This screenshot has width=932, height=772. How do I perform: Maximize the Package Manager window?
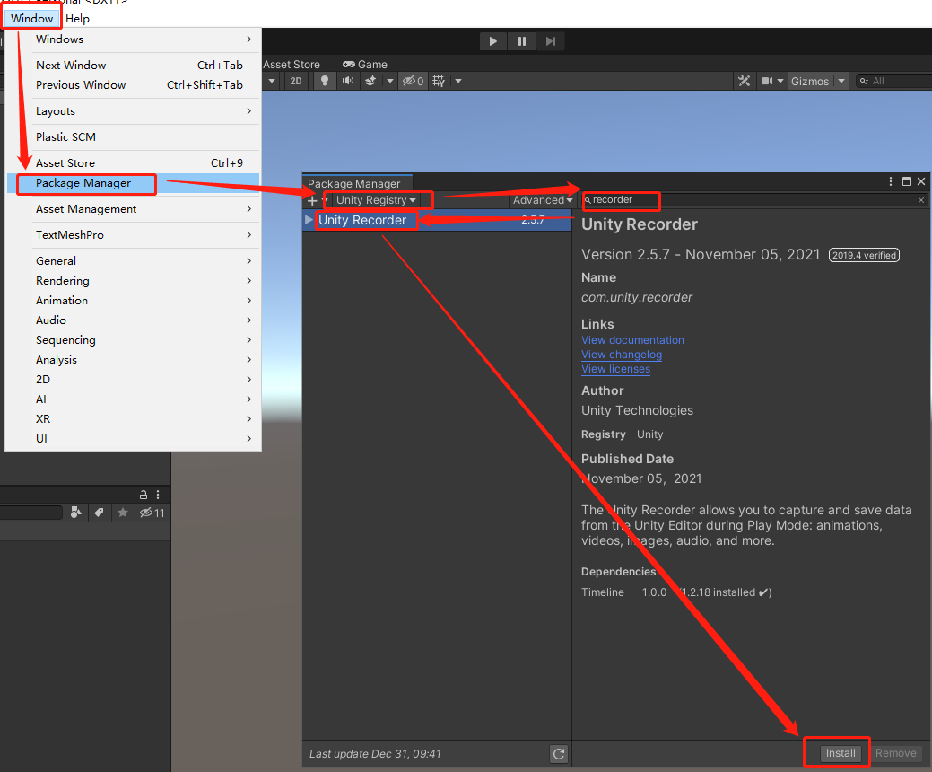coord(907,181)
